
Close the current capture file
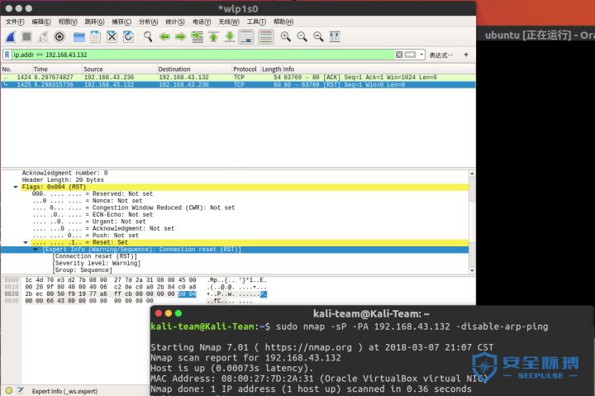pos(112,37)
